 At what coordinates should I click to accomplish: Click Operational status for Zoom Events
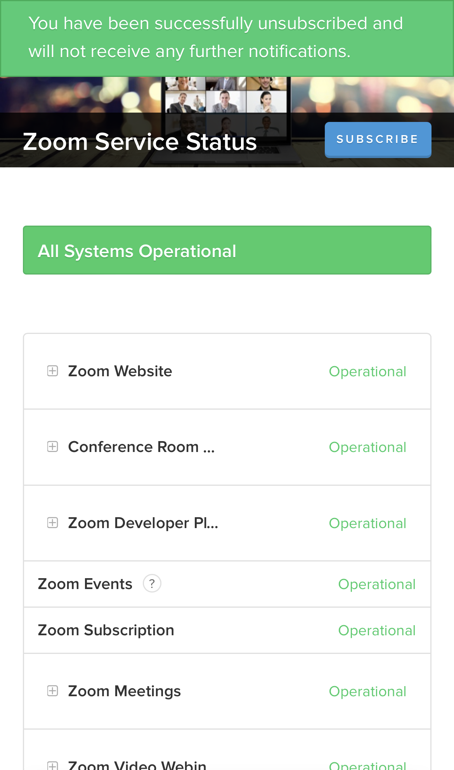[377, 584]
